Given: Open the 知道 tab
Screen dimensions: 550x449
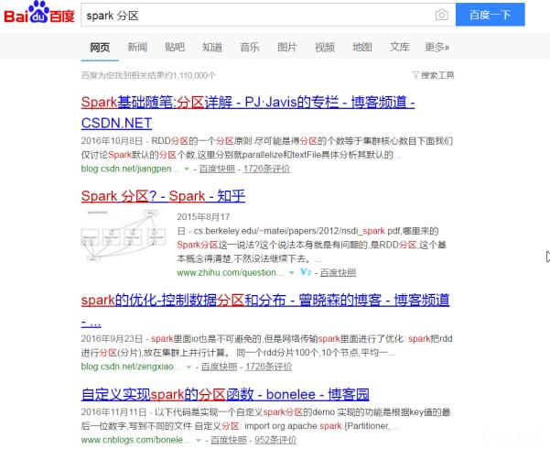Looking at the screenshot, I should click(212, 47).
